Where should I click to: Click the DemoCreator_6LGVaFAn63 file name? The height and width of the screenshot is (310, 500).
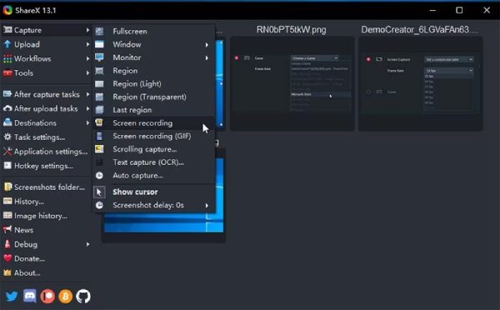420,30
